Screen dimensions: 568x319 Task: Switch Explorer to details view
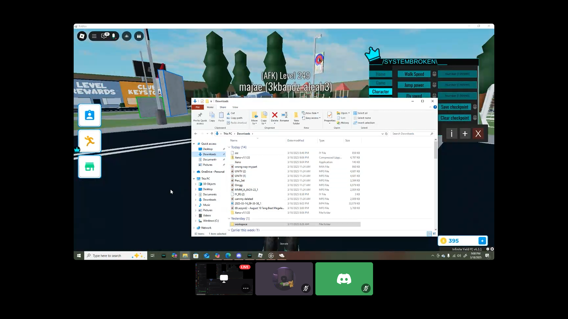coord(429,234)
